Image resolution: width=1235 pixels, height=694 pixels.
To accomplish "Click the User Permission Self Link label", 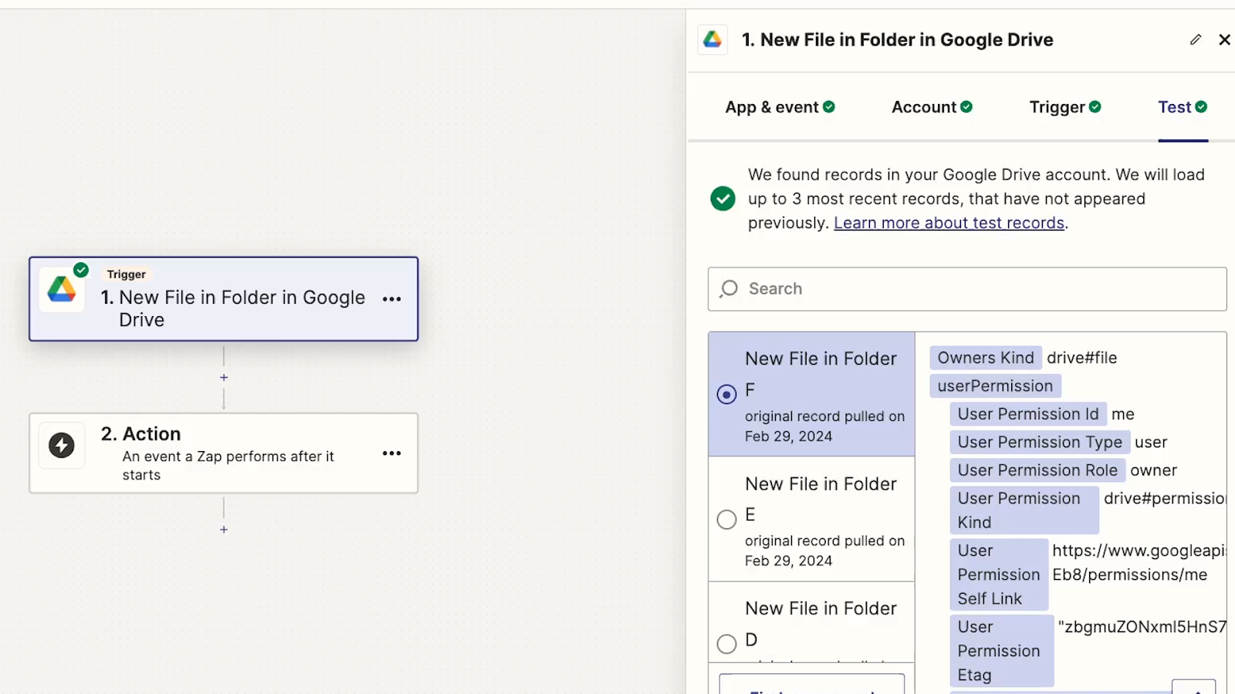I will [x=999, y=574].
